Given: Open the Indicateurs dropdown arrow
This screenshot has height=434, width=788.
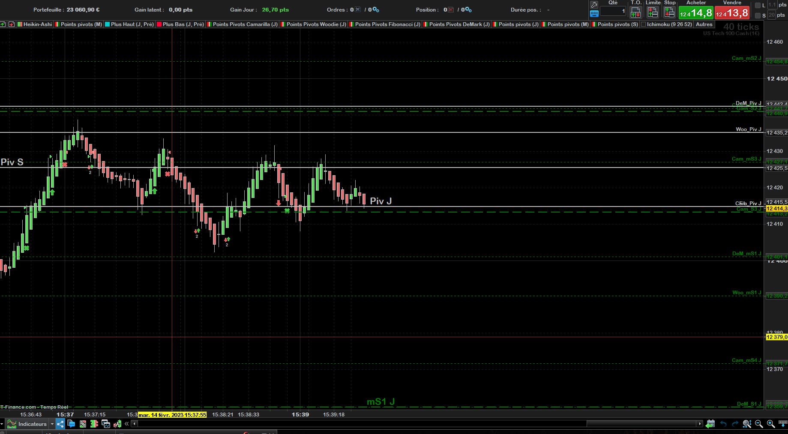Looking at the screenshot, I should [x=52, y=424].
